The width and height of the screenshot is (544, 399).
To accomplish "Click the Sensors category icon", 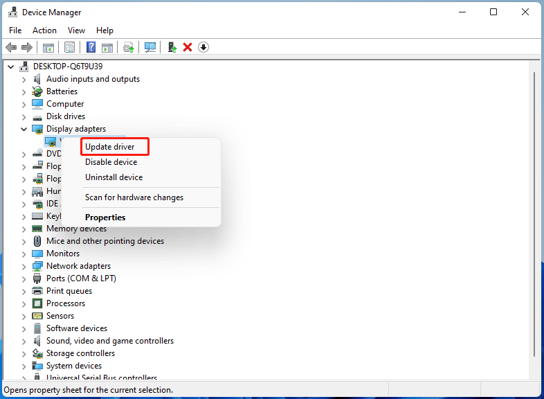I will tap(37, 316).
